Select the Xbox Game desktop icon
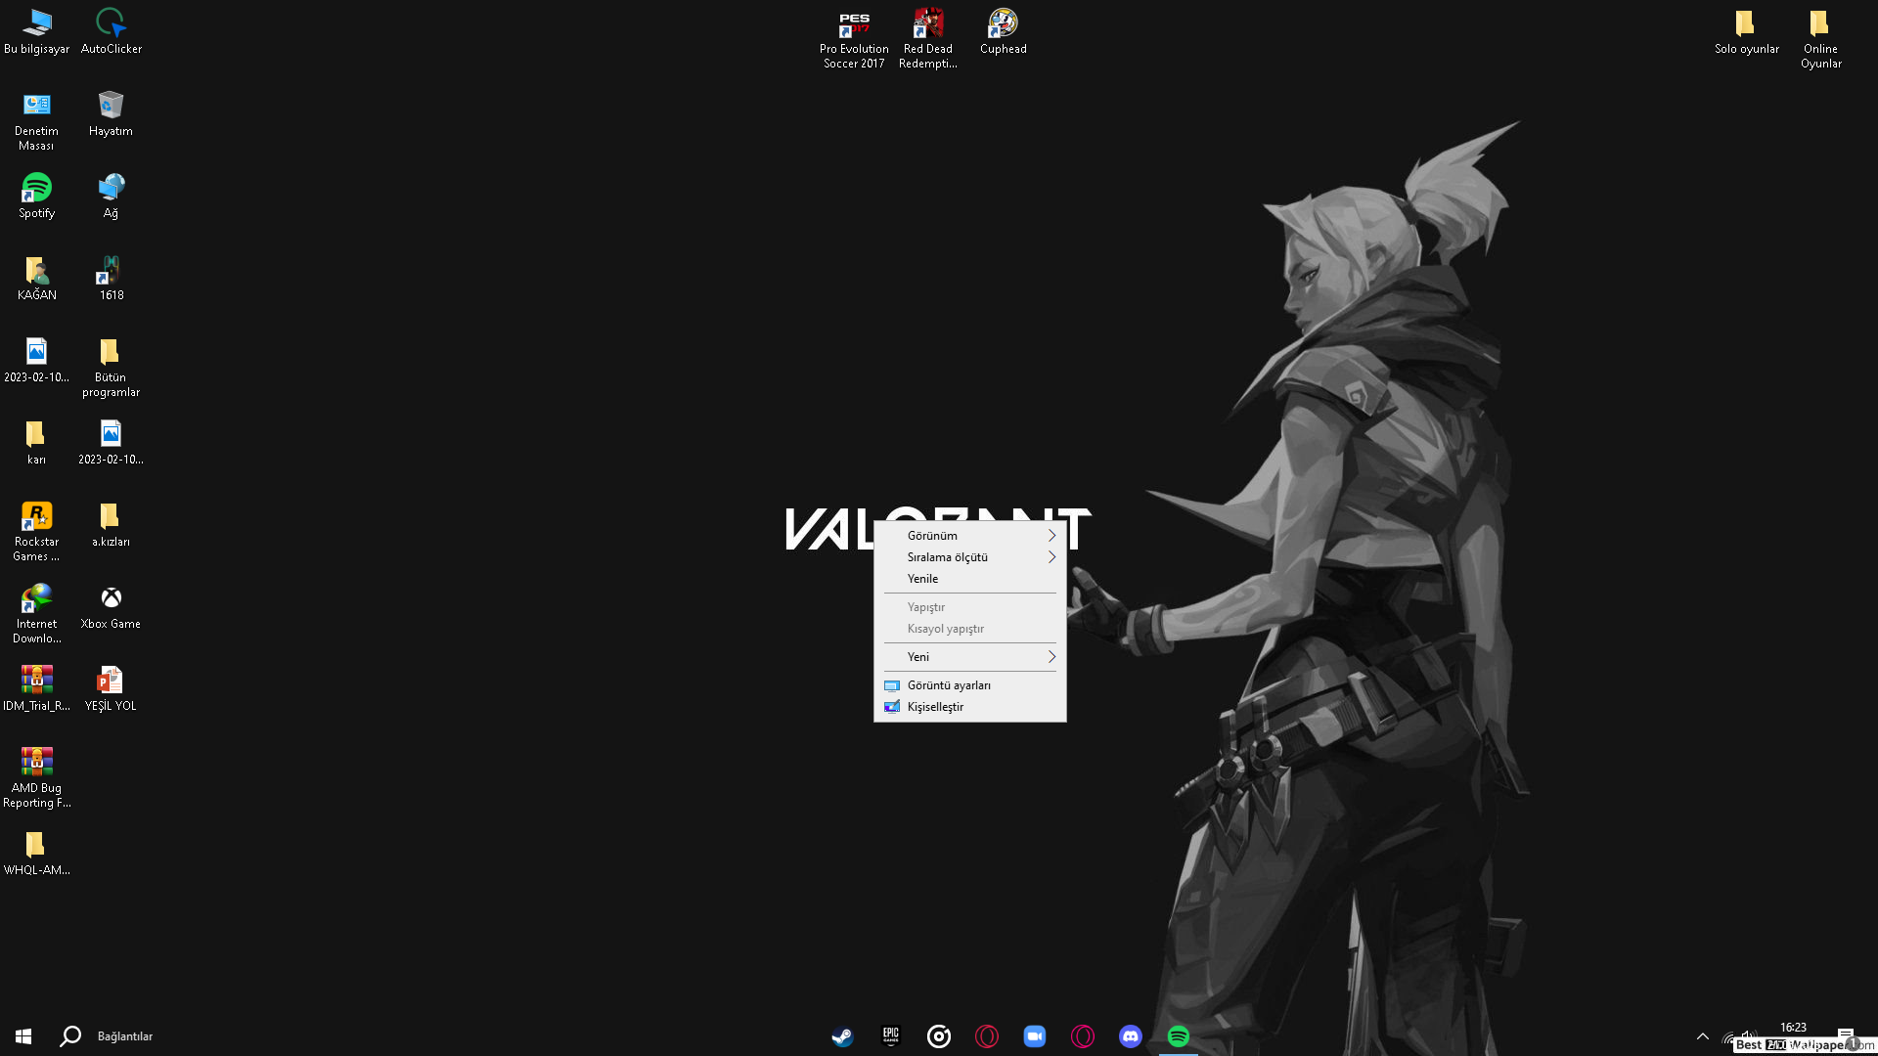This screenshot has height=1056, width=1878. click(111, 606)
